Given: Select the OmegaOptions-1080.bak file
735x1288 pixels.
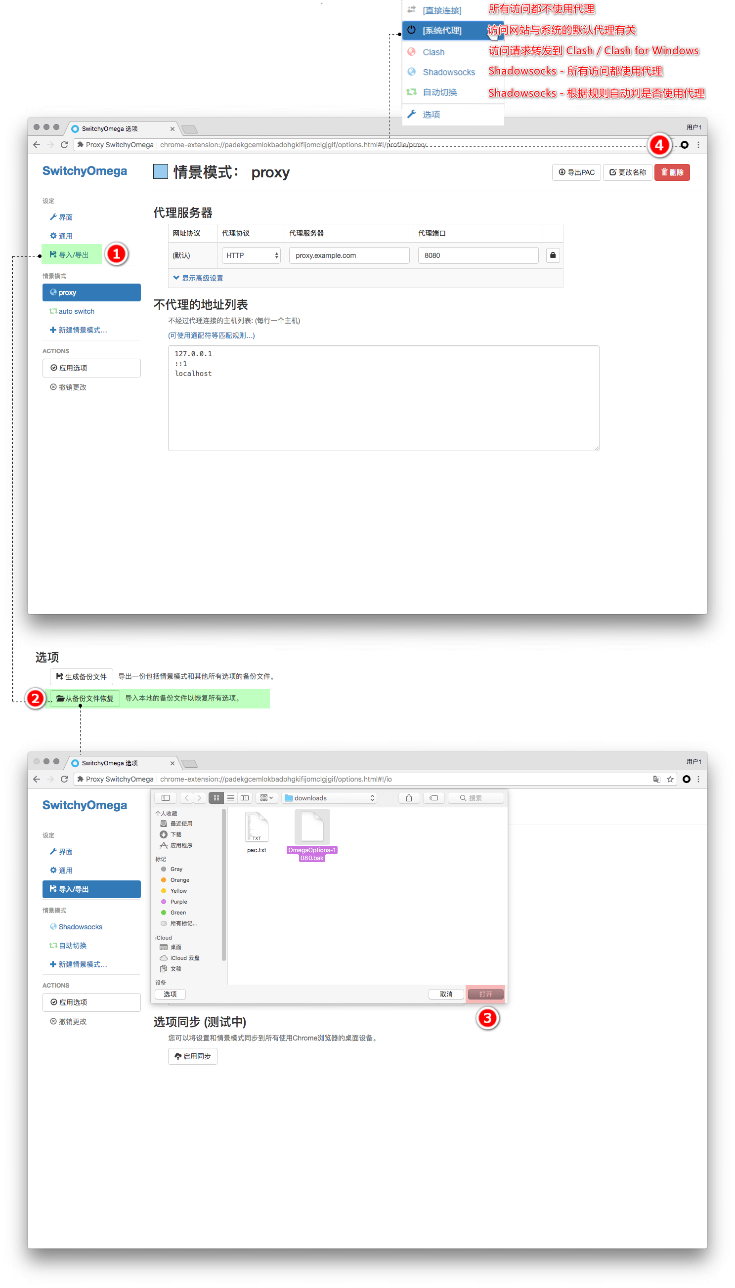Looking at the screenshot, I should point(312,835).
